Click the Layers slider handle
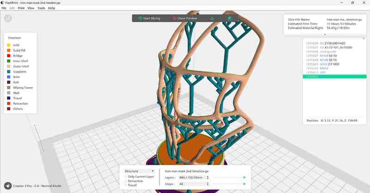This screenshot has height=193, width=370. (244, 177)
